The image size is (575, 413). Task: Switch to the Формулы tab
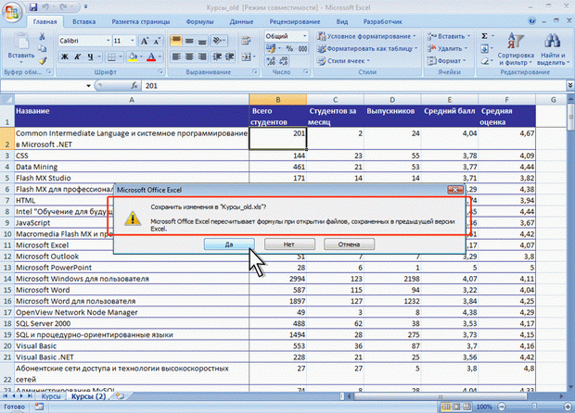pyautogui.click(x=199, y=21)
